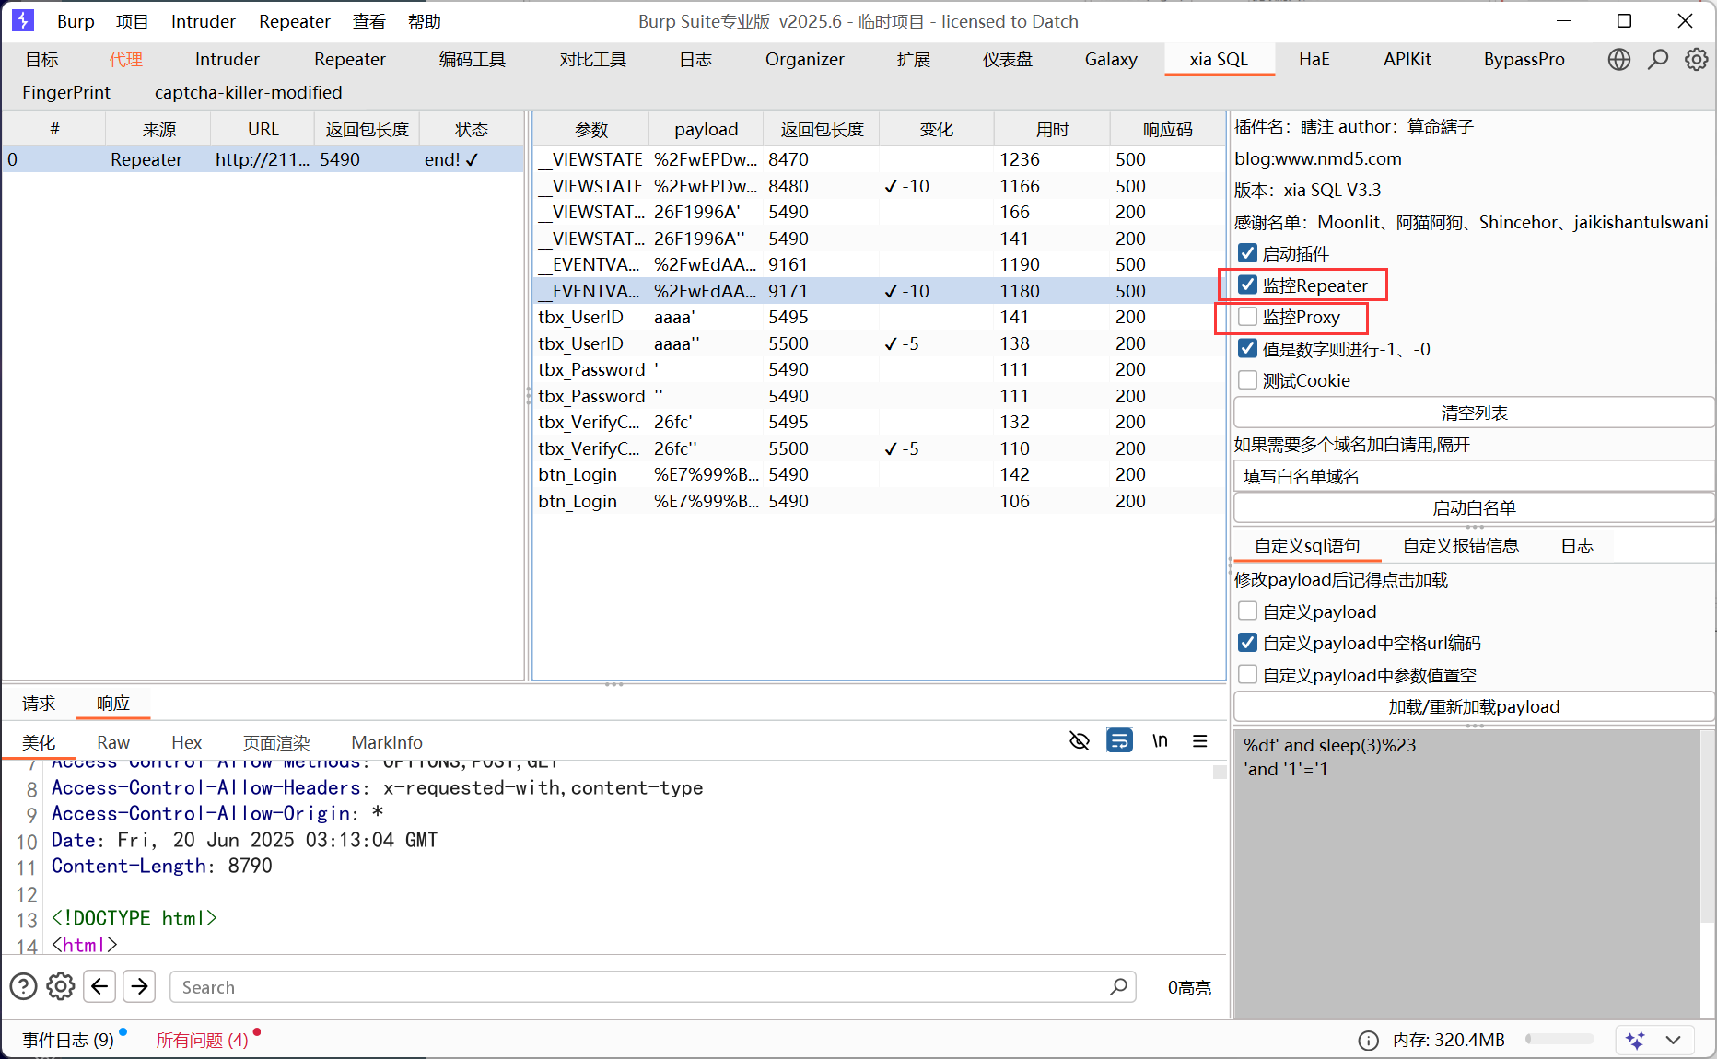Focus the 填写白名单域名 input field
1717x1059 pixels.
click(x=1474, y=476)
